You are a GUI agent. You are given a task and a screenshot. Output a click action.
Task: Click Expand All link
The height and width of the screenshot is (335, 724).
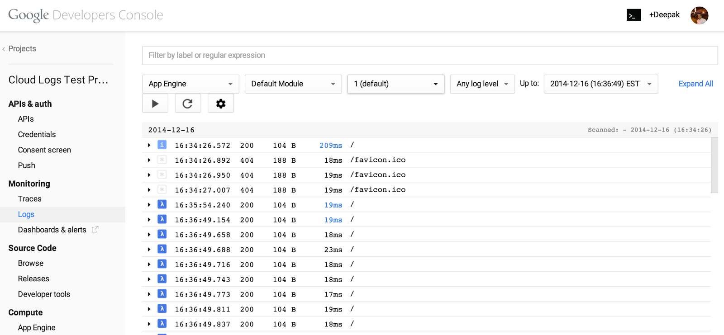pyautogui.click(x=695, y=84)
